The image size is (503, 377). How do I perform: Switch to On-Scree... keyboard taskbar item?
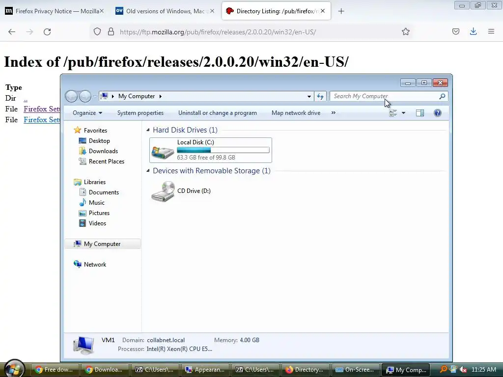[x=355, y=370]
